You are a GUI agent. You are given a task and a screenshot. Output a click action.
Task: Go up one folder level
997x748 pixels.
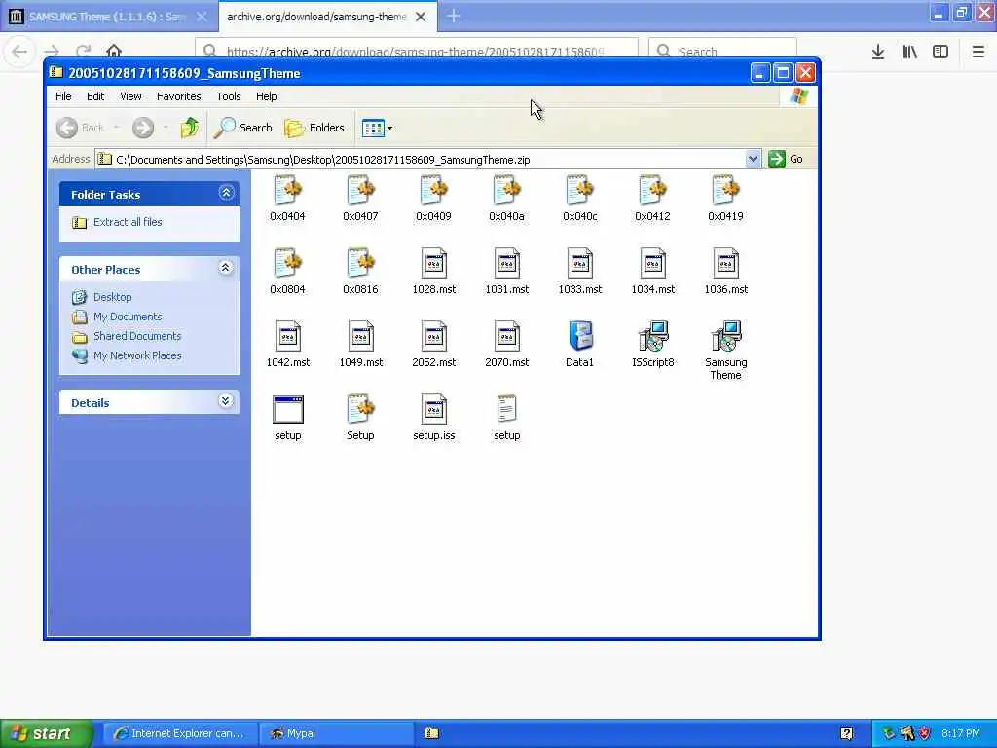pos(189,128)
